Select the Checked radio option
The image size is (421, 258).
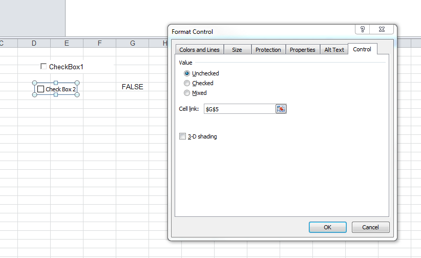tap(187, 83)
